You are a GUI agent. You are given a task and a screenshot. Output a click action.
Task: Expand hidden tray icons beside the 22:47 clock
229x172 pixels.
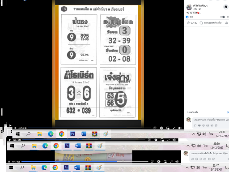[x=187, y=168]
